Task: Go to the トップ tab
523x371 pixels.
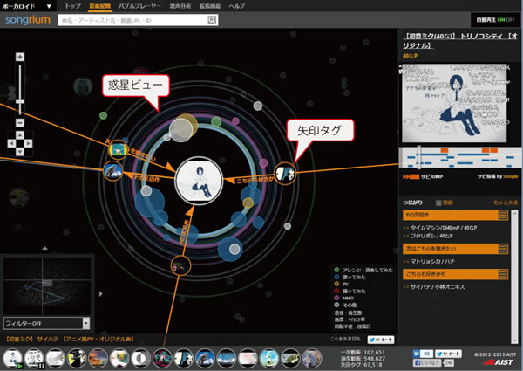Action: pos(72,6)
